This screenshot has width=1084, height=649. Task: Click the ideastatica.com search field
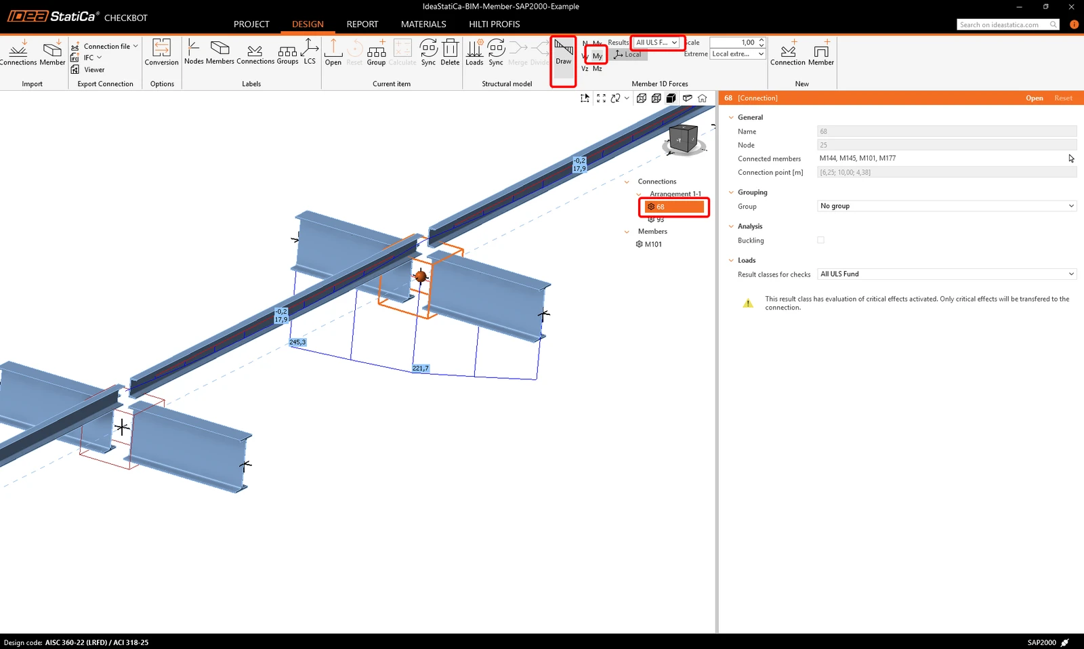click(x=1007, y=24)
